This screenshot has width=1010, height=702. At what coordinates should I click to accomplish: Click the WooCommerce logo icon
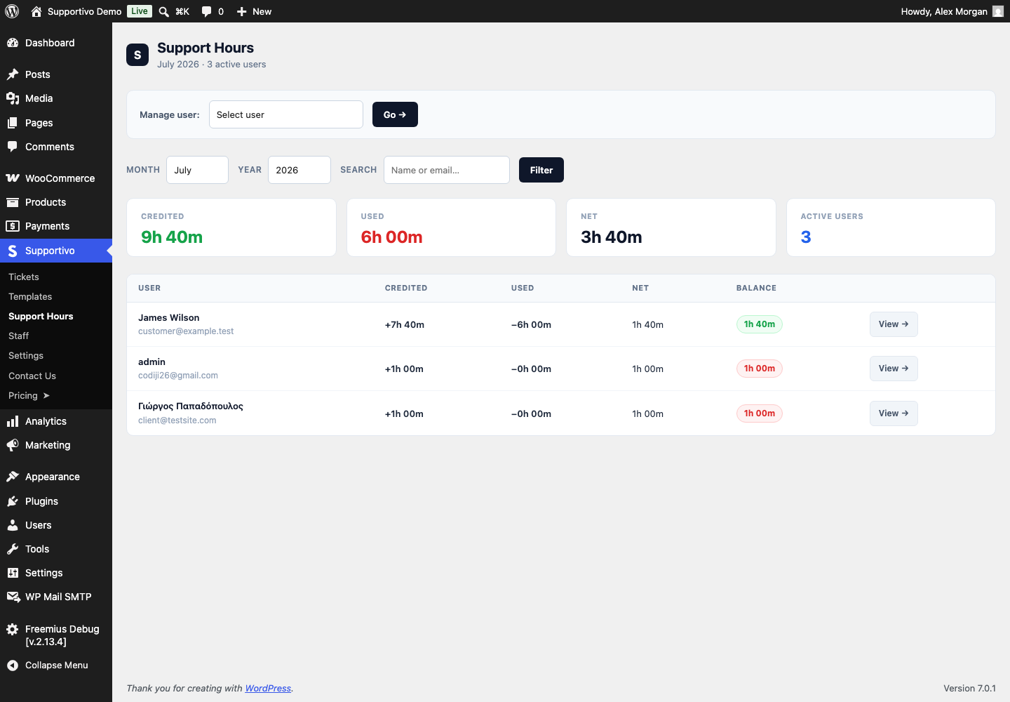point(13,178)
